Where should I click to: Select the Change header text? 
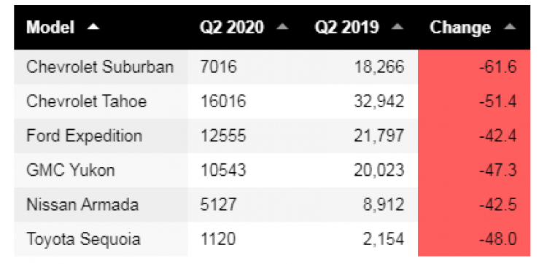(x=460, y=27)
